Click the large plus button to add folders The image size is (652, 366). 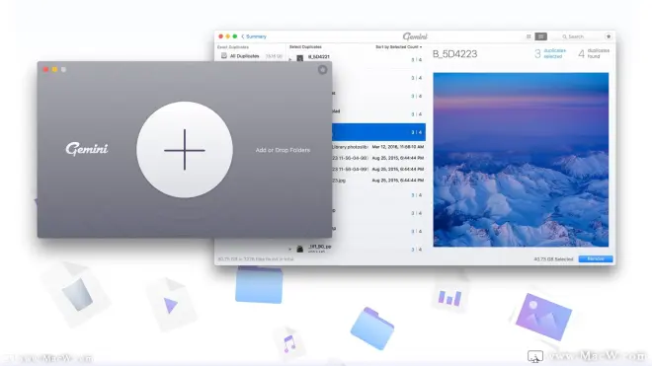[x=185, y=150]
